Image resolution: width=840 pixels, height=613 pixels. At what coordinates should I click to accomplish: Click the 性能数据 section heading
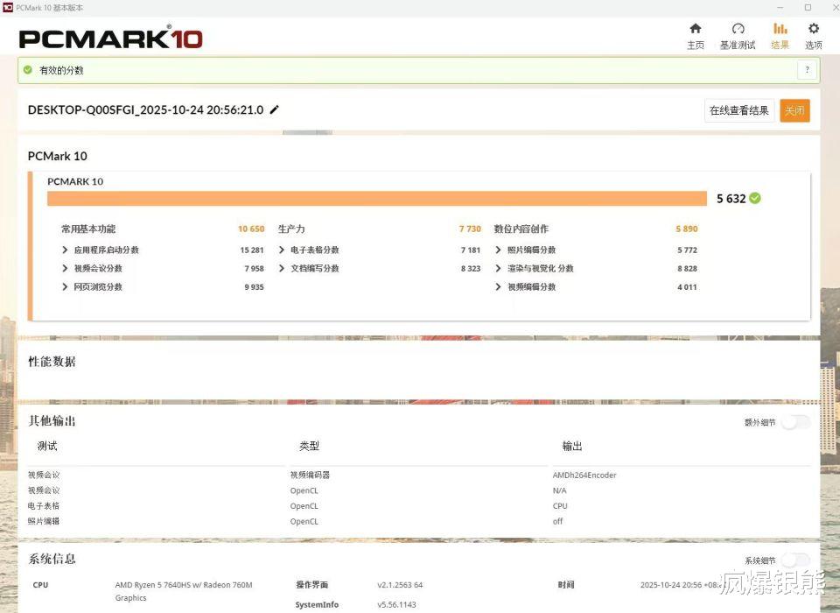tap(52, 362)
